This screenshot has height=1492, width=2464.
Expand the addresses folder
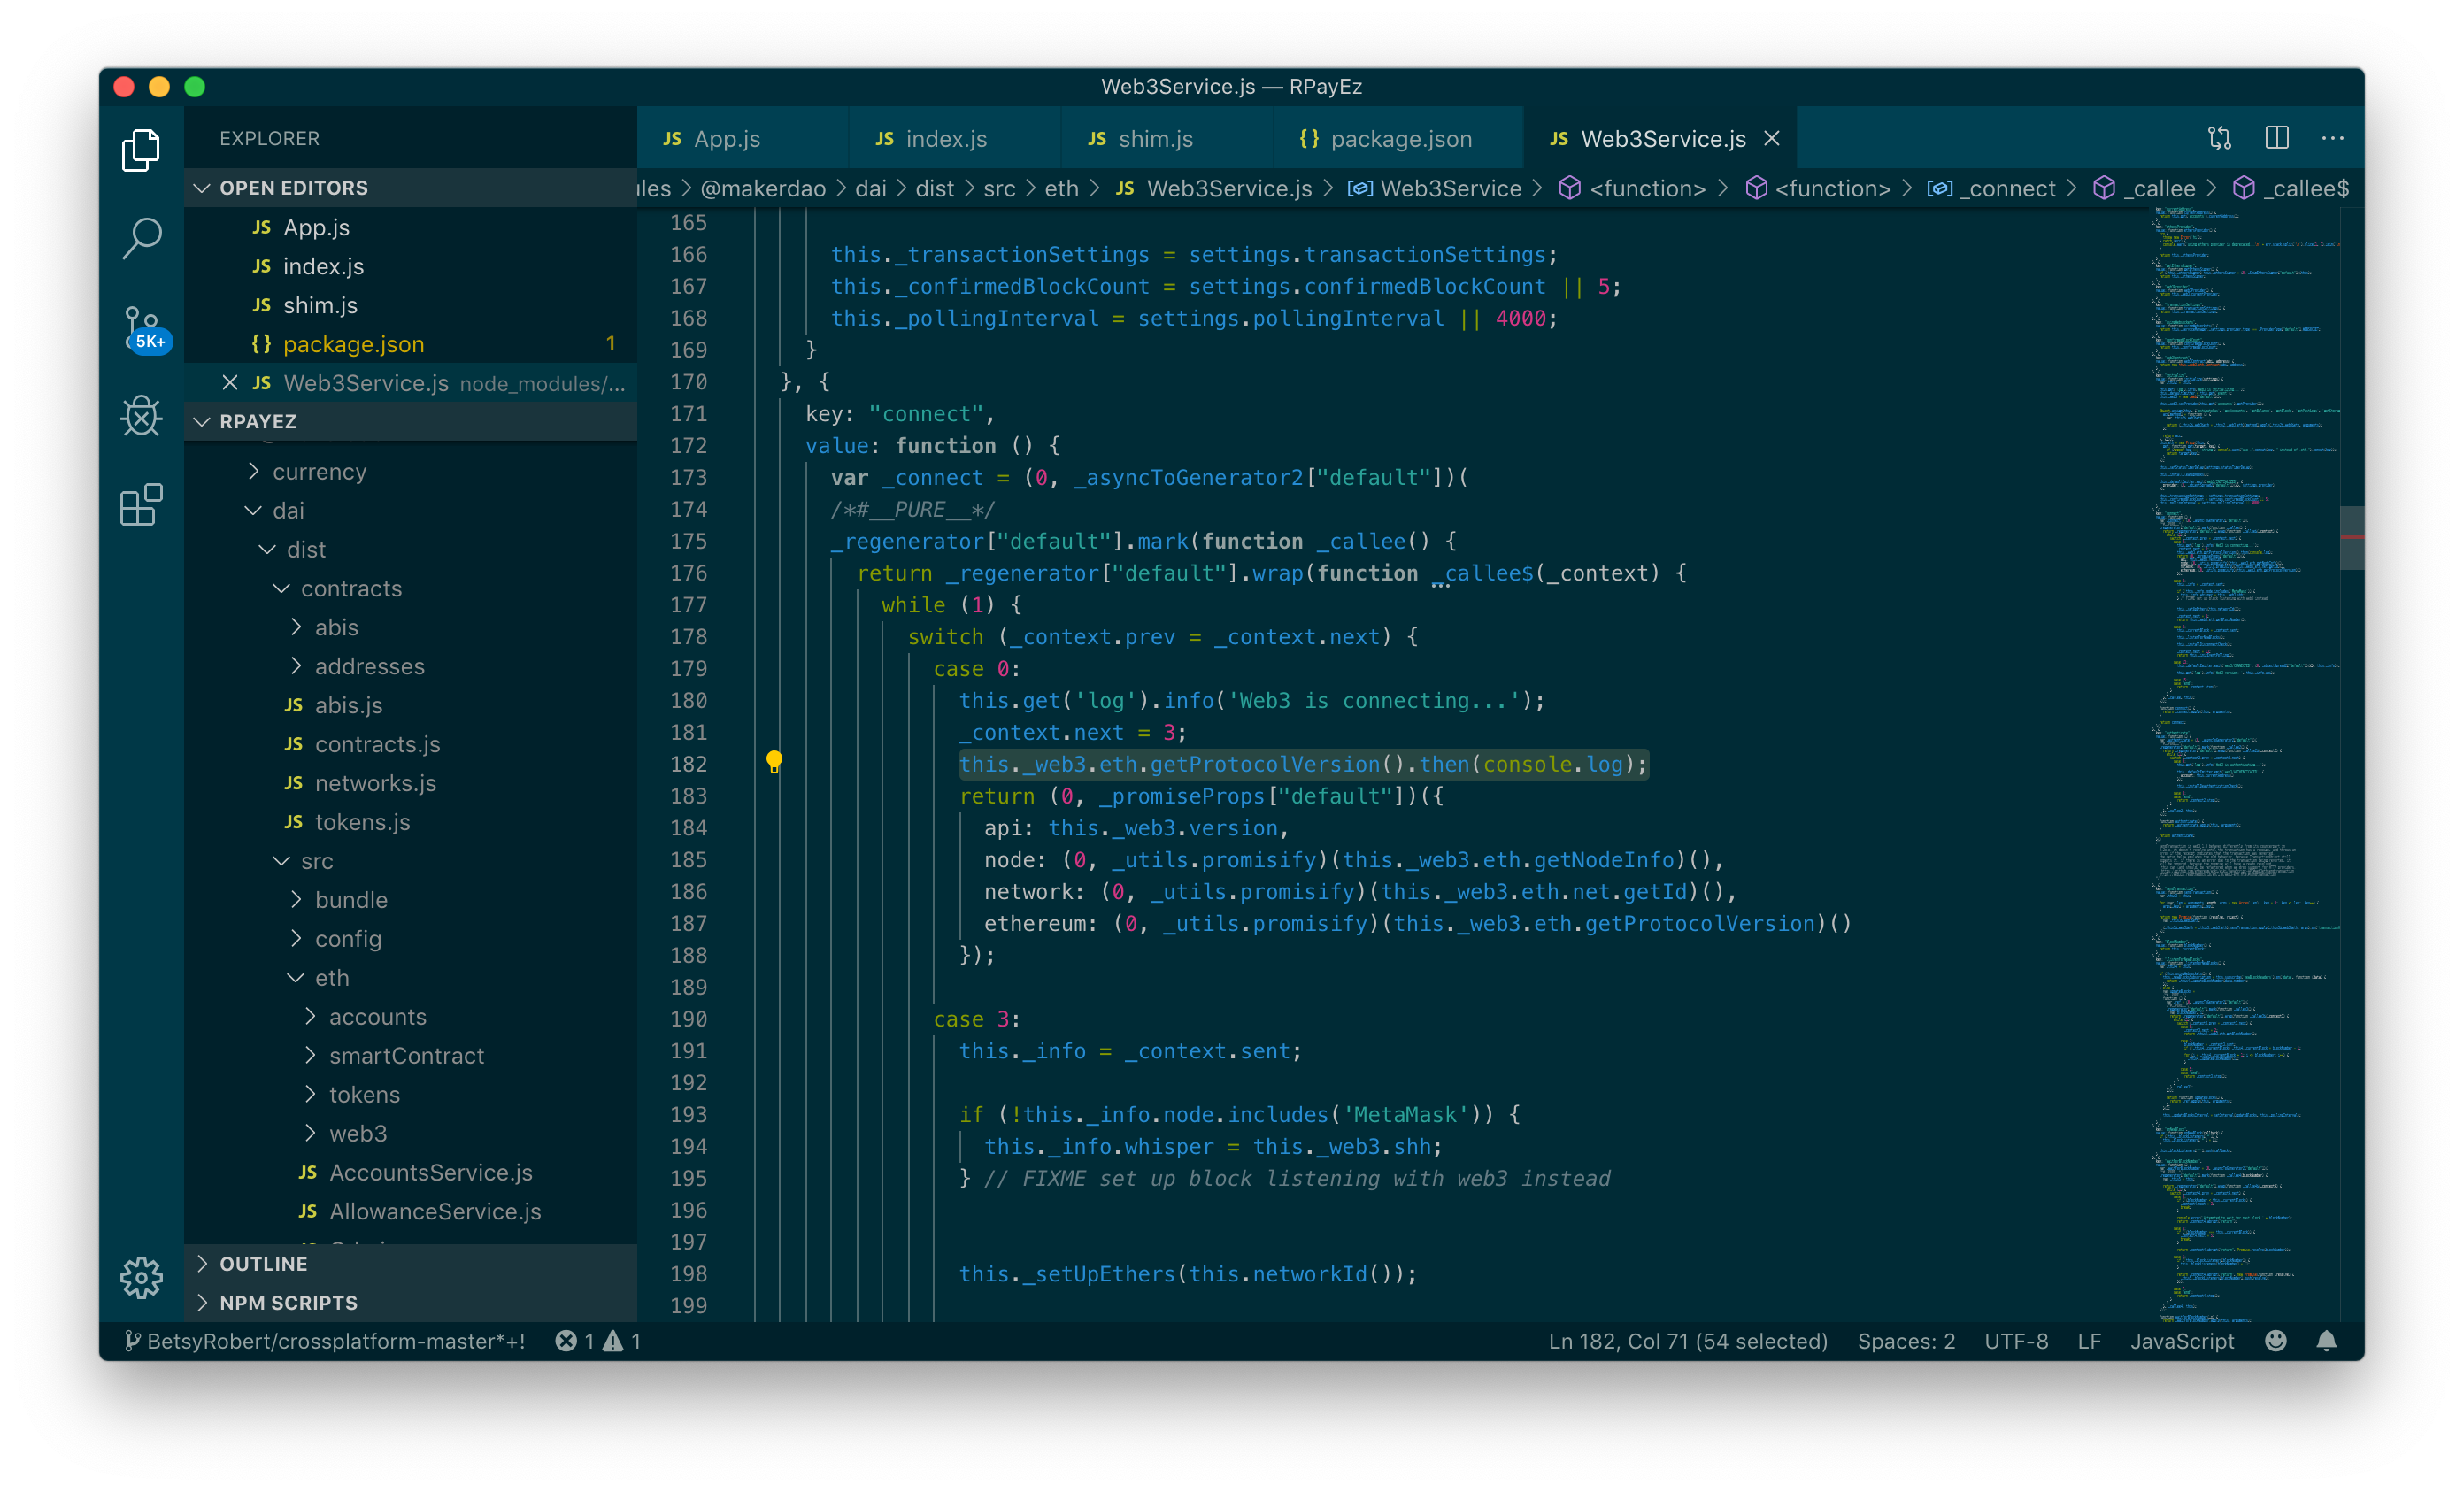click(410, 666)
